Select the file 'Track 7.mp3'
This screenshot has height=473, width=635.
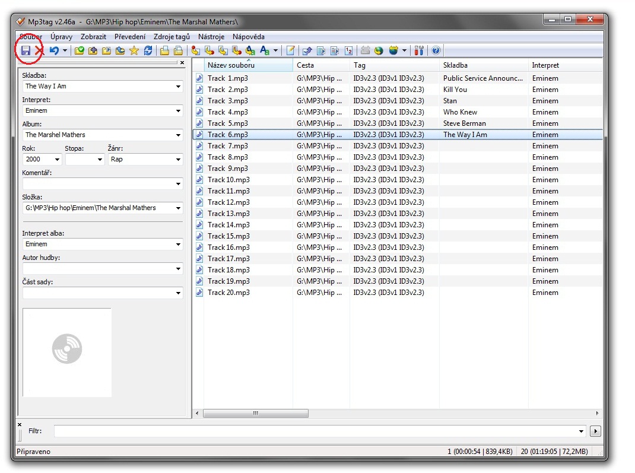point(228,146)
